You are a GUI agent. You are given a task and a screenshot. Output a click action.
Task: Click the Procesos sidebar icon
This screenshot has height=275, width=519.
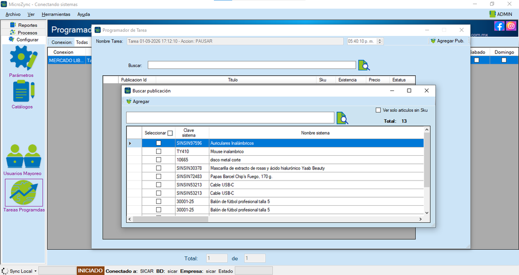[x=13, y=32]
